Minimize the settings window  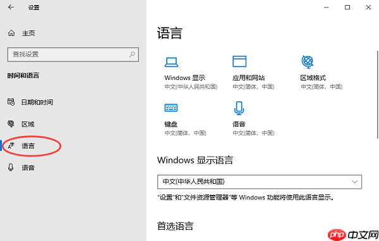coord(327,8)
